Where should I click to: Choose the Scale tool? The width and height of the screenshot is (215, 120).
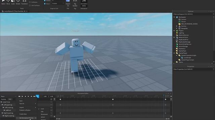[13, 2]
